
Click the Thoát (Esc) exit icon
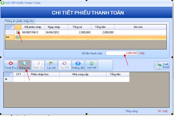[x=11, y=63]
